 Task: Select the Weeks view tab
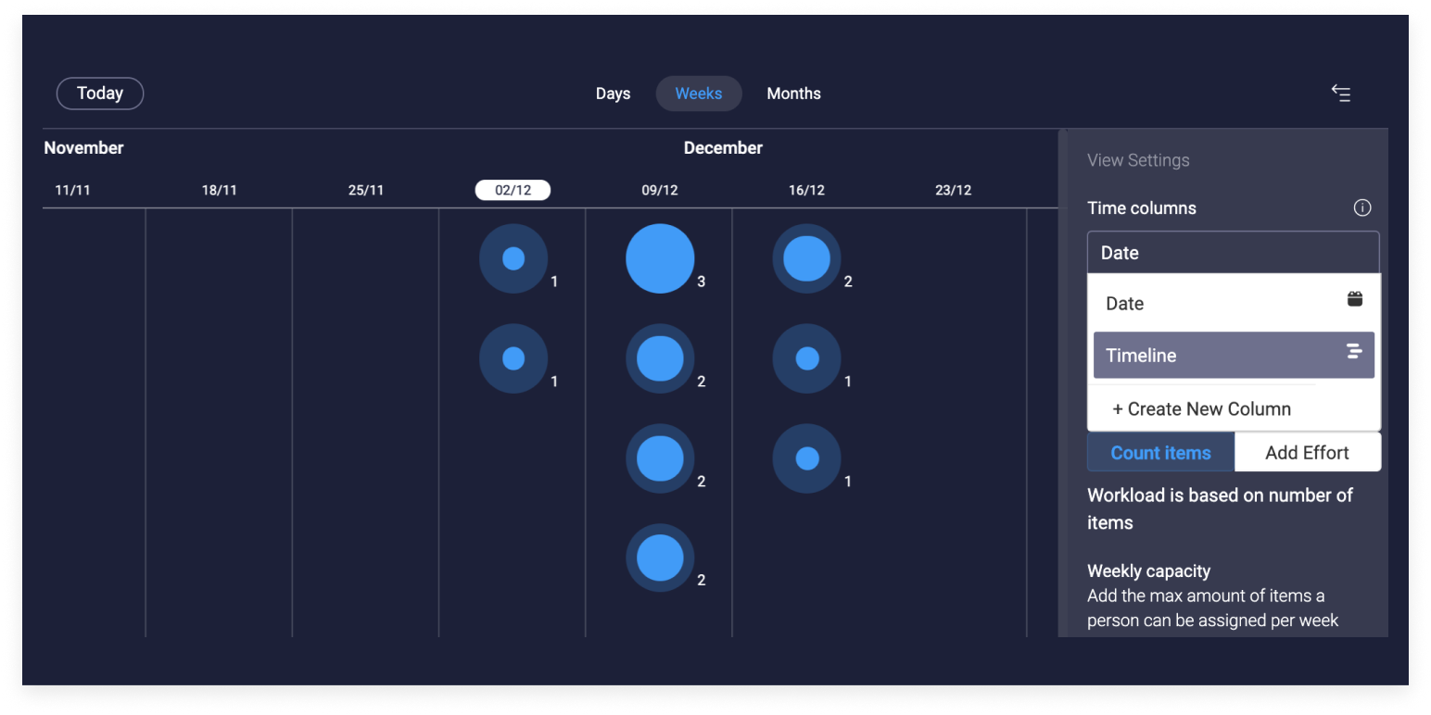[x=699, y=94]
